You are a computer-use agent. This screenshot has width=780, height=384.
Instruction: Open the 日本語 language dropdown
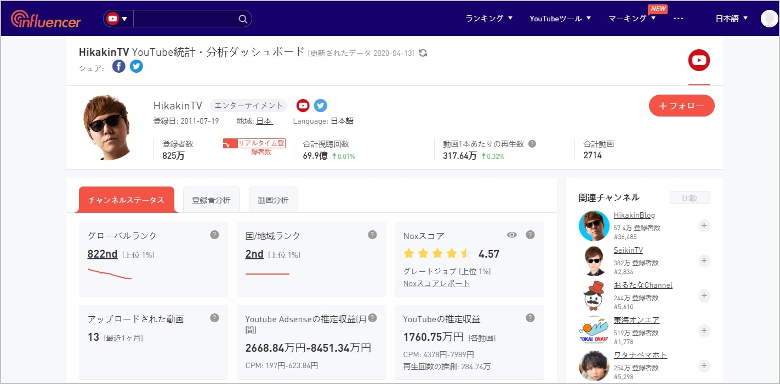coord(731,19)
